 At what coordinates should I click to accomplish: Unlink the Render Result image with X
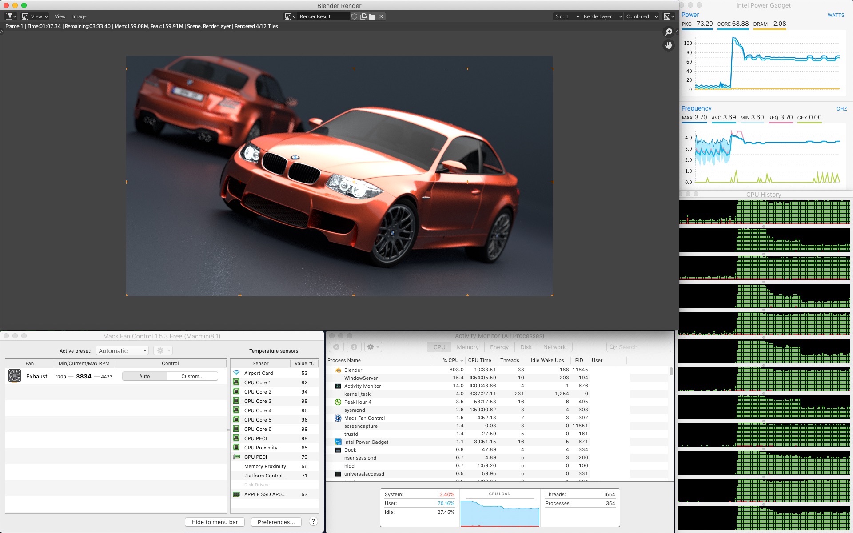[381, 16]
